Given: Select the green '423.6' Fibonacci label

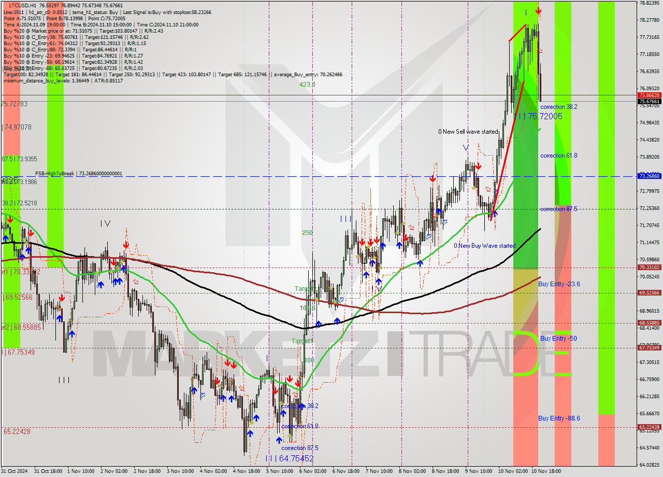Looking at the screenshot, I should coord(307,84).
